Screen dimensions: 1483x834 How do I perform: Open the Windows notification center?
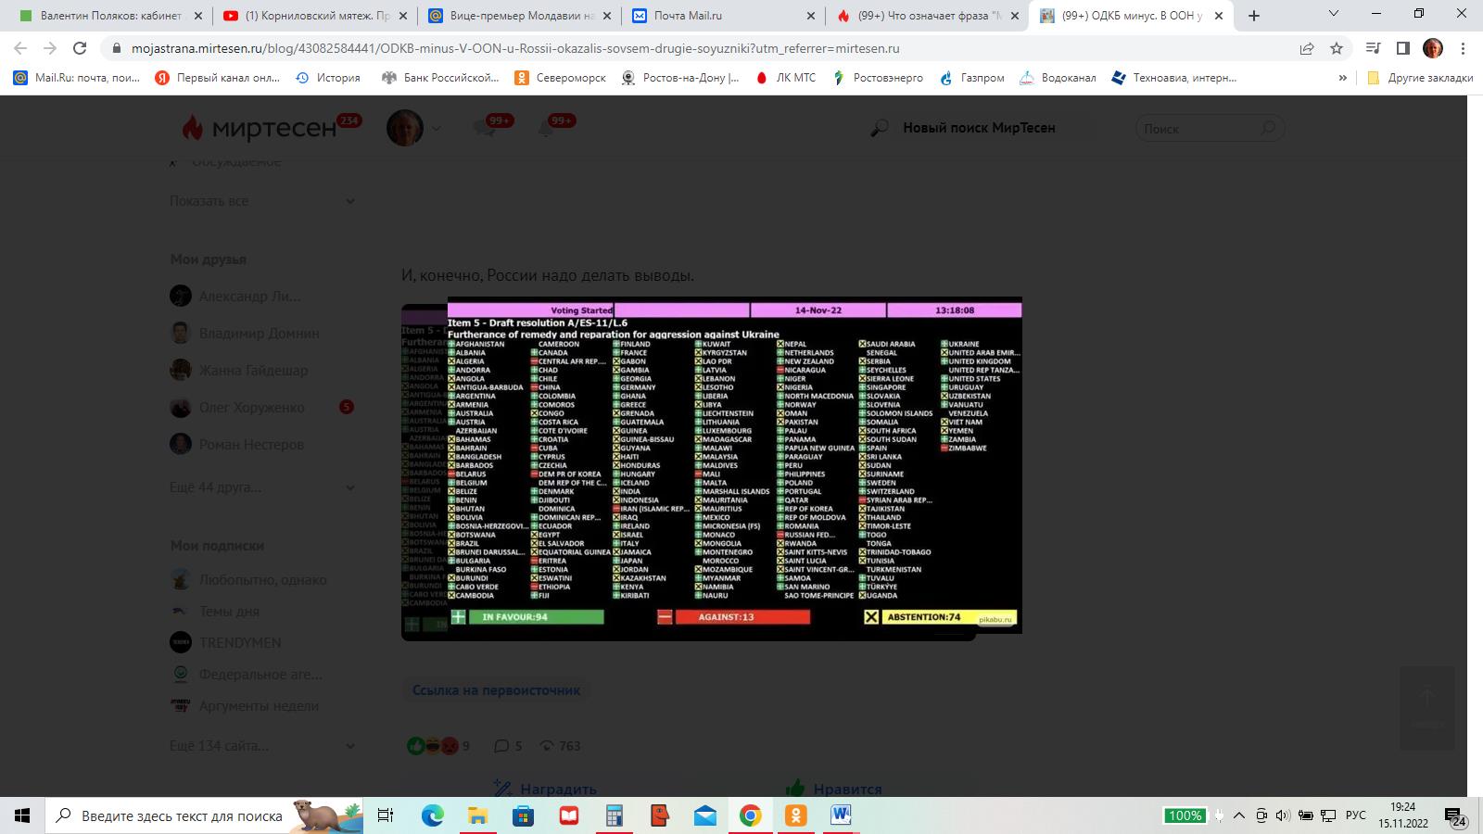pos(1458,815)
